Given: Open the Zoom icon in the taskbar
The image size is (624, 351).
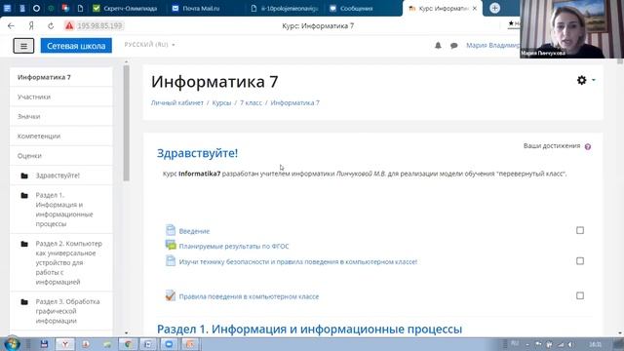Looking at the screenshot, I should tap(169, 344).
